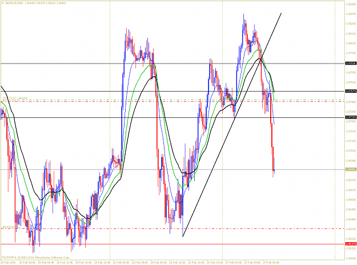Click the '26 Feb 00:45' time label

point(121,263)
